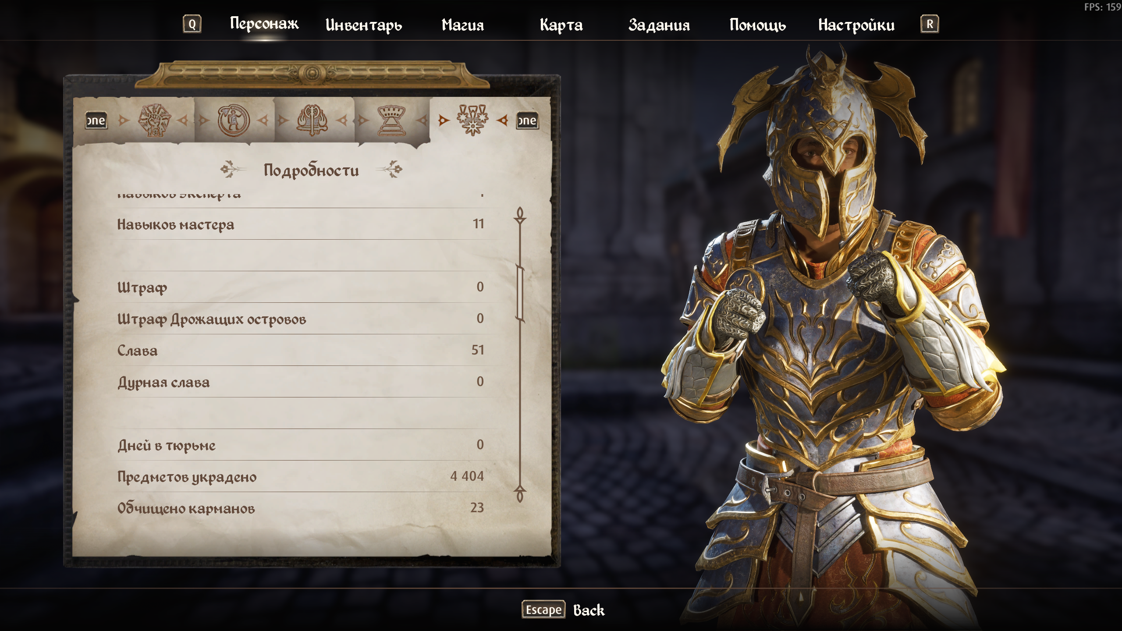Click the scrollbar handle on the details list
Screen dimensions: 1122x631
(x=520, y=293)
